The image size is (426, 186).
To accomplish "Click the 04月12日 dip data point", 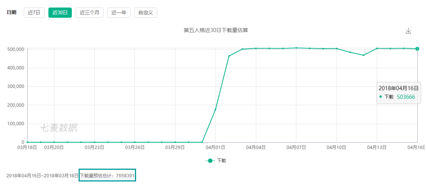I will point(363,55).
